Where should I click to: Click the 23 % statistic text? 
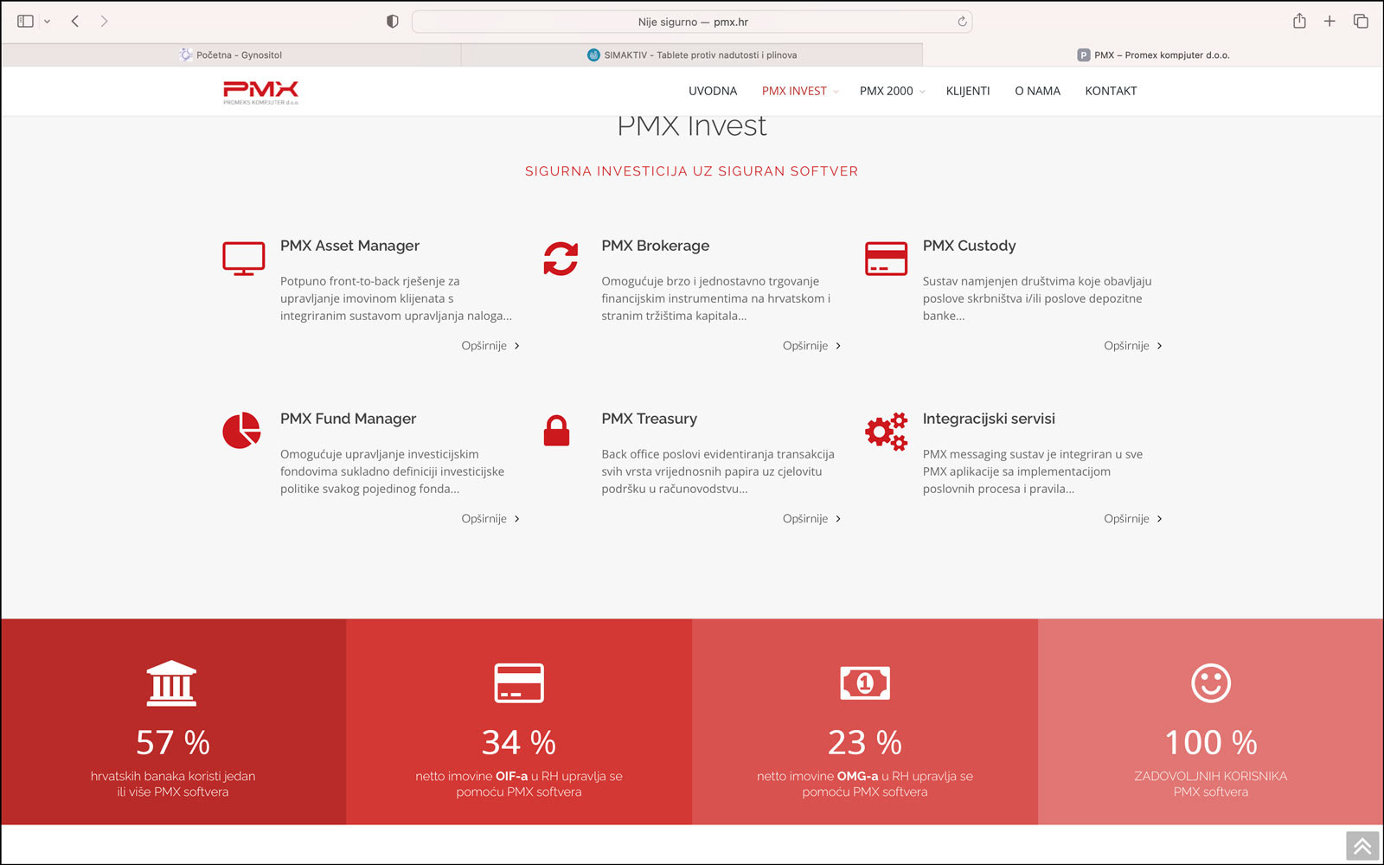pyautogui.click(x=865, y=742)
